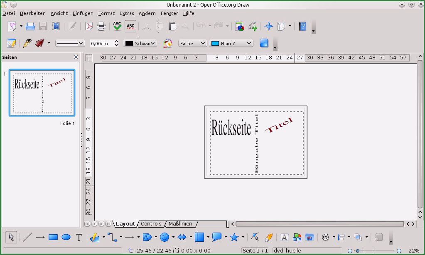Export directly as PDF
The height and width of the screenshot is (255, 425).
[88, 27]
